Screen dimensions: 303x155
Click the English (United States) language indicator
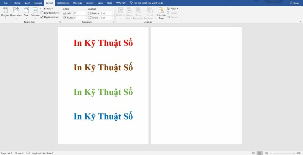click(42, 153)
